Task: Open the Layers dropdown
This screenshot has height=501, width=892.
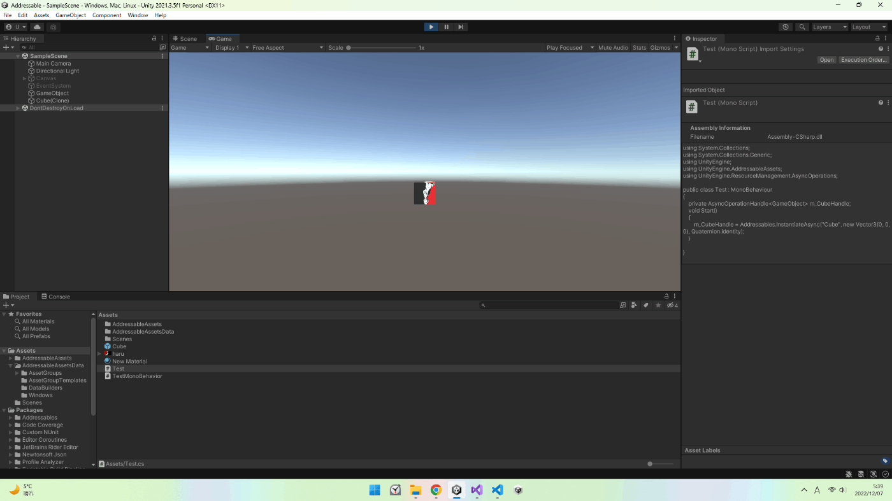Action: [x=830, y=27]
